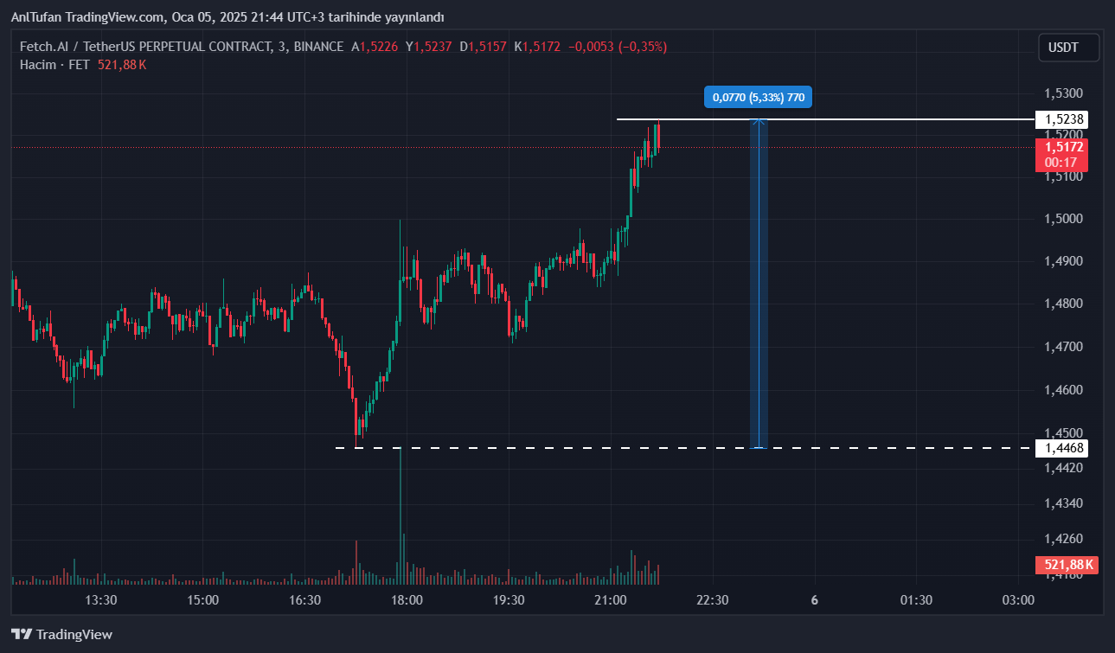Viewport: 1115px width, 653px height.
Task: Click the red 1,5172 current price label
Action: click(x=1063, y=148)
